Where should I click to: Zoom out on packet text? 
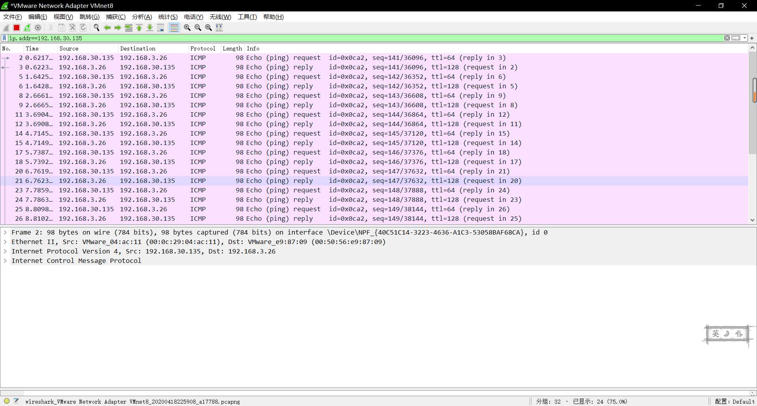[x=198, y=28]
